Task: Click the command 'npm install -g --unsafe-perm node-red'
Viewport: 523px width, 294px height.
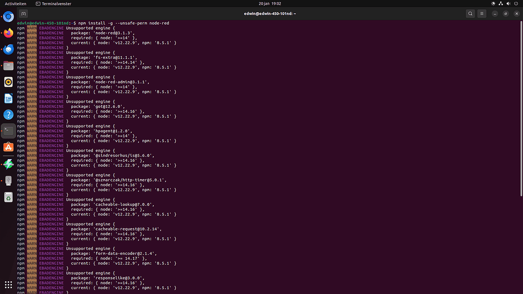Action: coord(124,23)
